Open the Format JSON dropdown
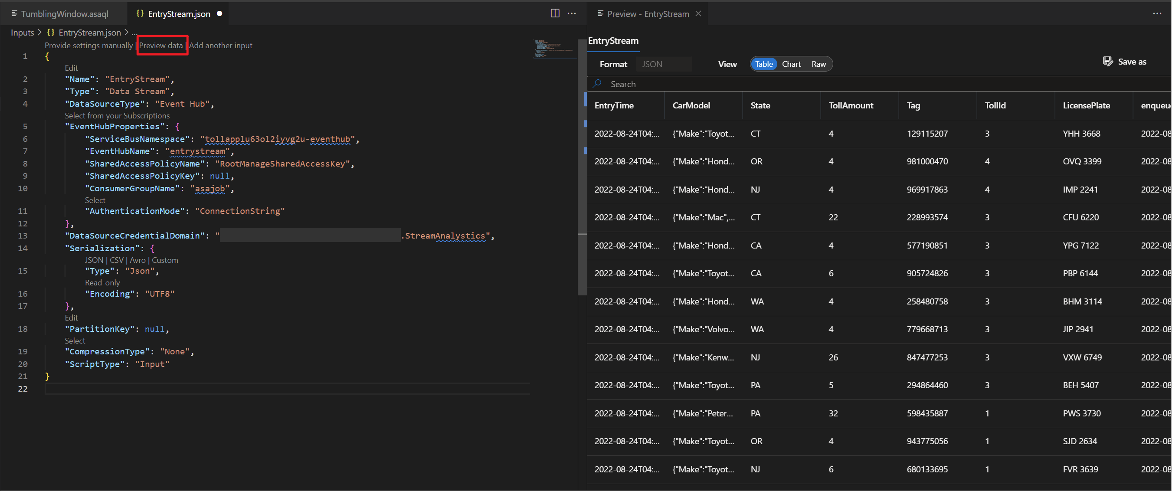Image resolution: width=1172 pixels, height=491 pixels. click(x=664, y=64)
